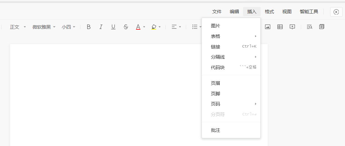
Task: Expand the 页码 submenu
Action: (231, 104)
